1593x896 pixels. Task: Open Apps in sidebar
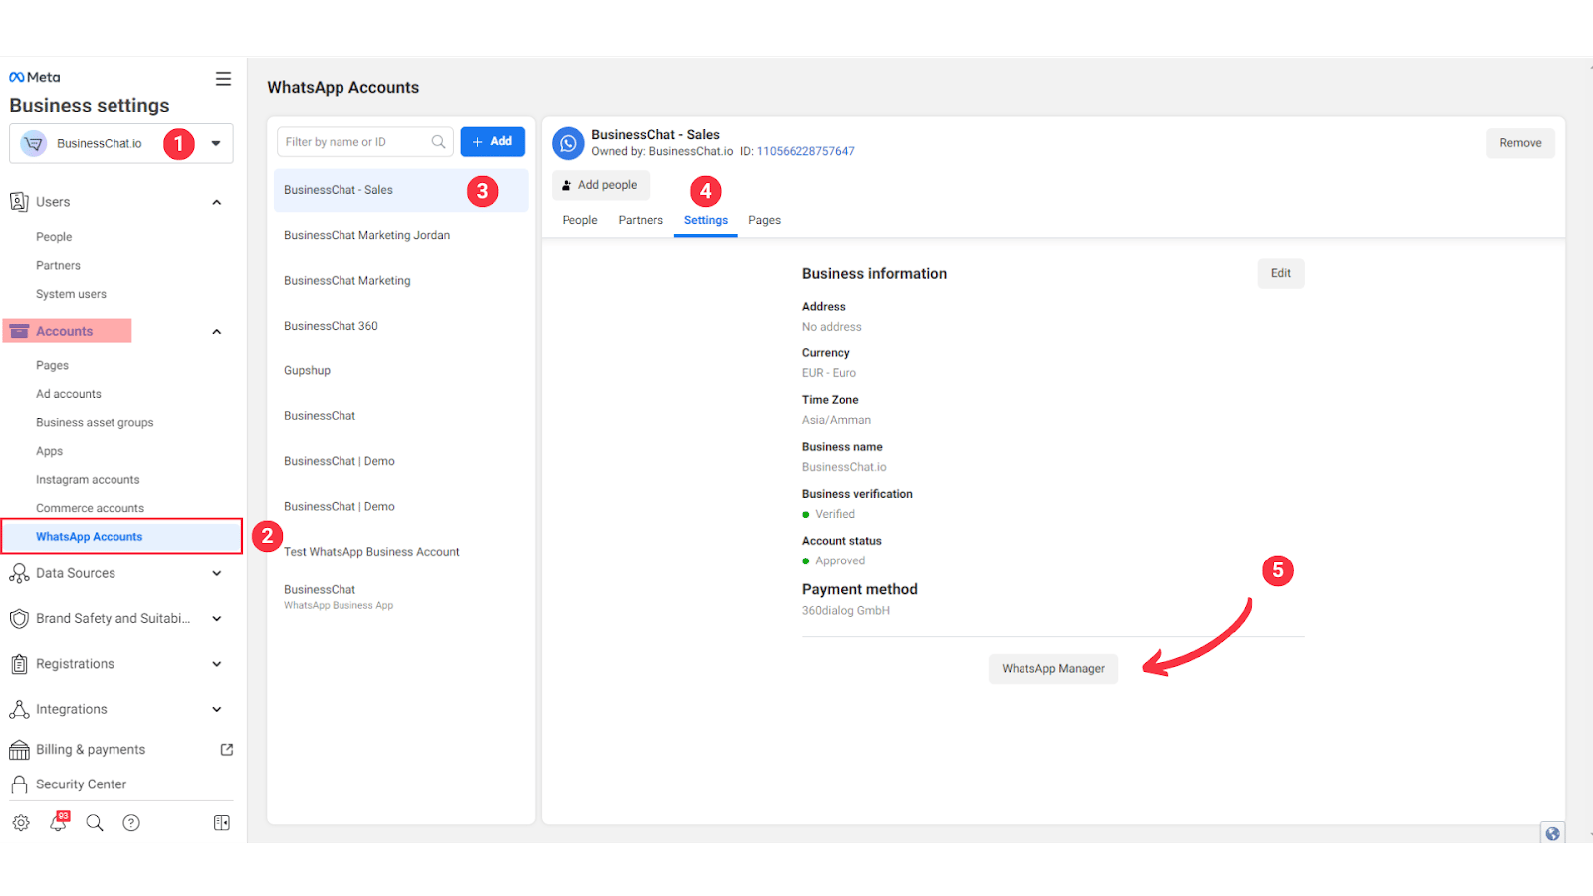pyautogui.click(x=49, y=451)
